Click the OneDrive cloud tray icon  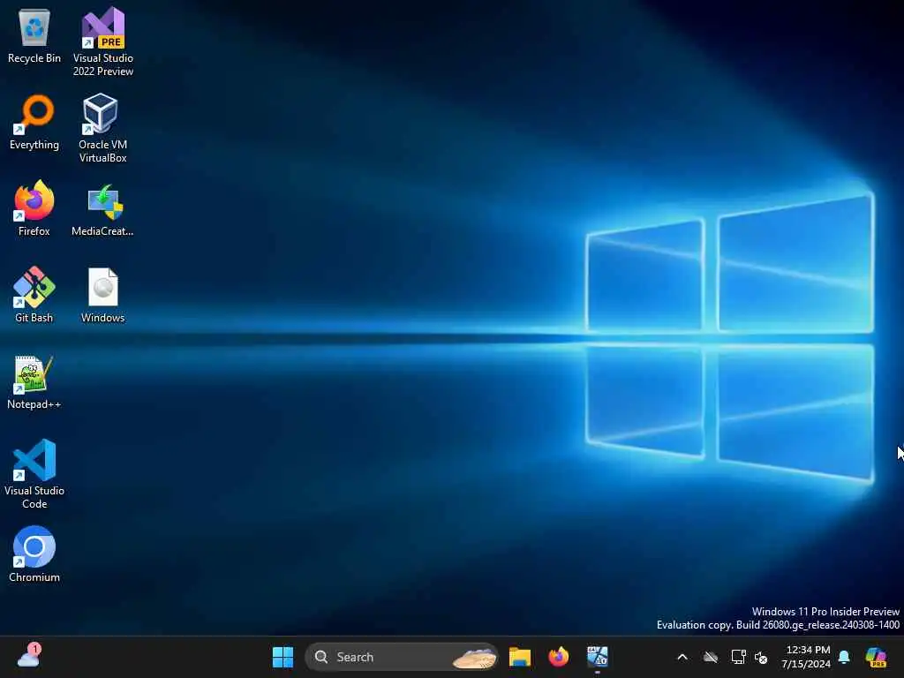click(711, 657)
